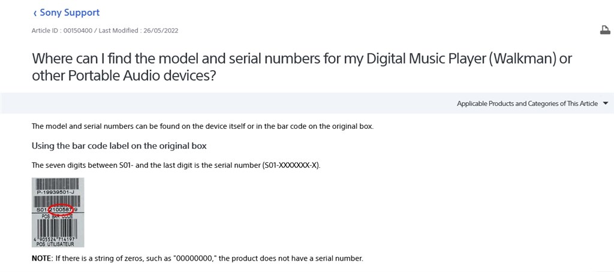The image size is (614, 272).
Task: Click the NOTE paragraph about string of zeros
Action: [x=198, y=259]
